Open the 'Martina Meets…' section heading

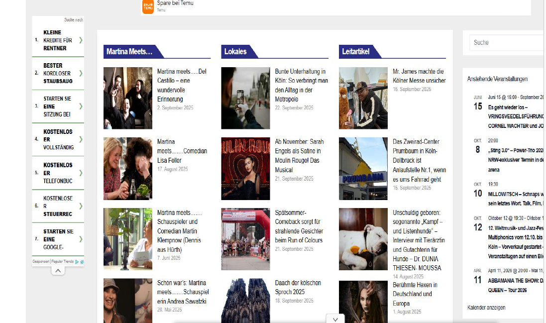coord(129,51)
